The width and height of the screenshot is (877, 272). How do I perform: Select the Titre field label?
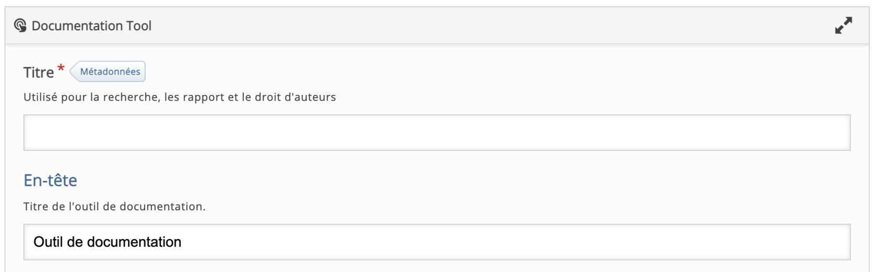tap(39, 72)
